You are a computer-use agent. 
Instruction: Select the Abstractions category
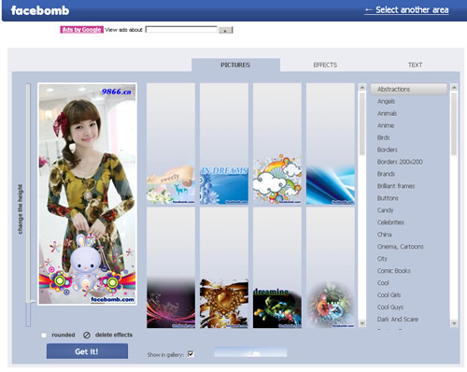pos(408,89)
